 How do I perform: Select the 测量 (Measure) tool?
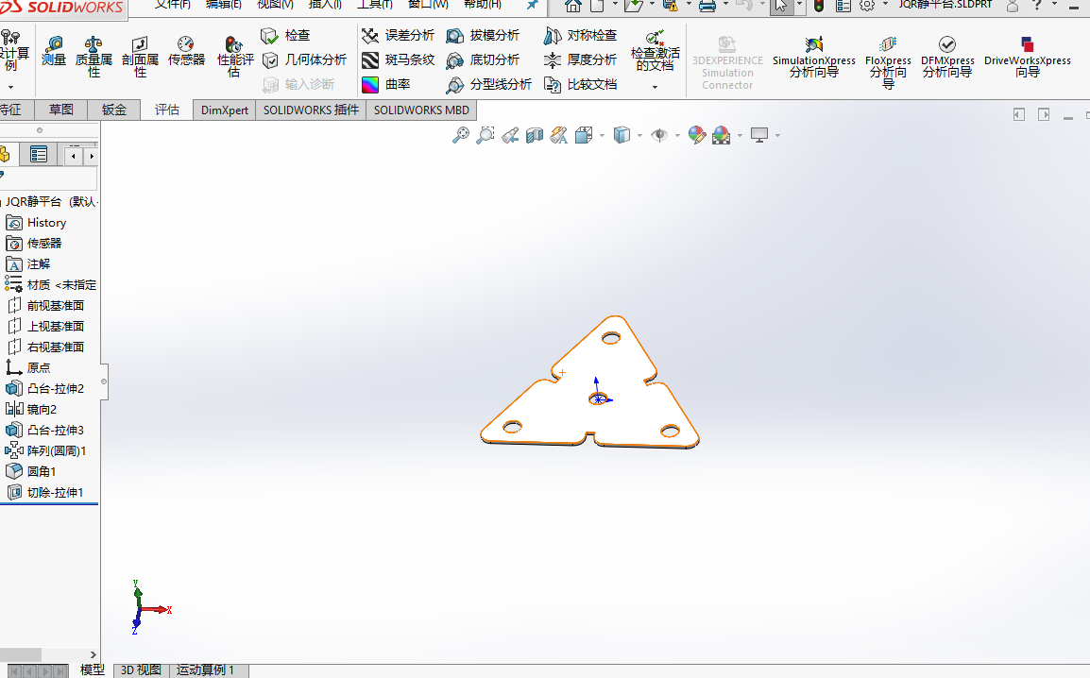(54, 52)
